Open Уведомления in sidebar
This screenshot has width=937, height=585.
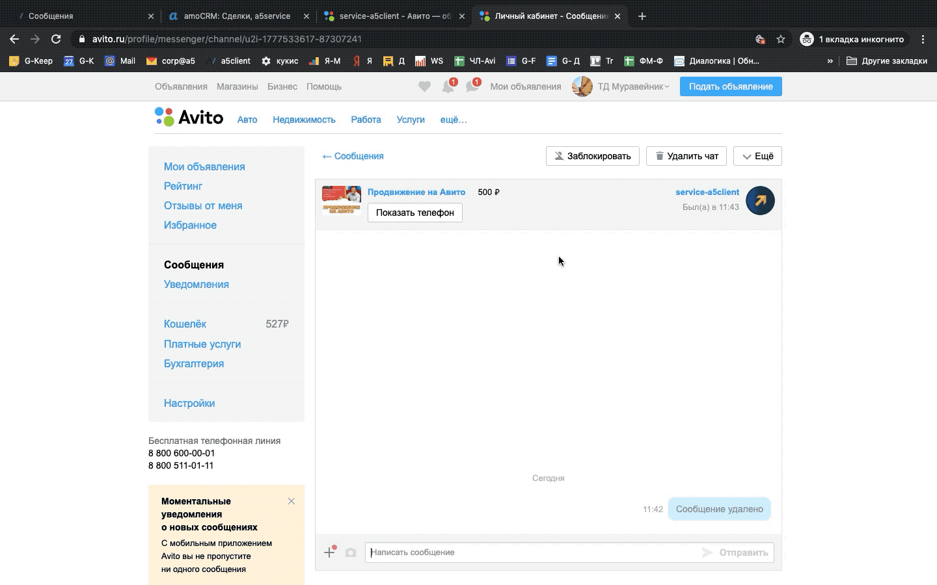[x=197, y=284]
